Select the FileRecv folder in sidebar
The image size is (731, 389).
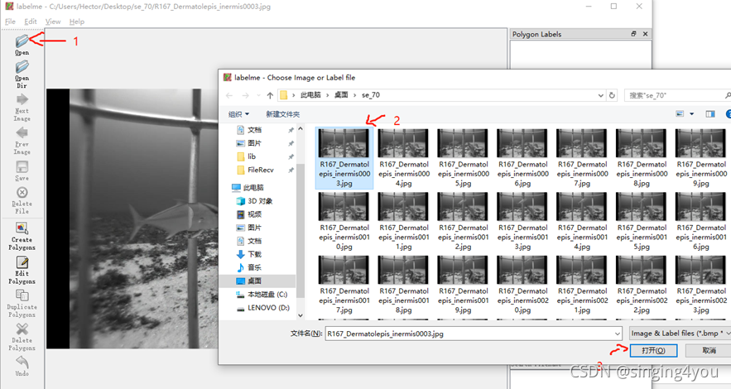[260, 170]
